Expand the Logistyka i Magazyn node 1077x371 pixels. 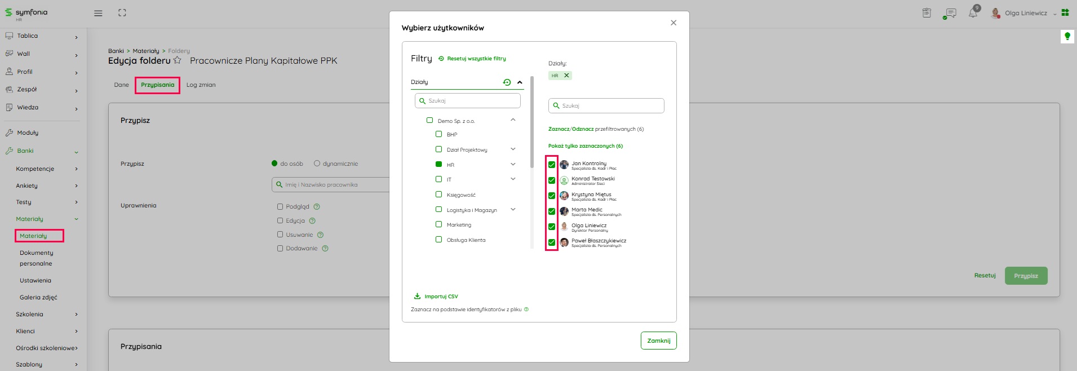coord(513,210)
